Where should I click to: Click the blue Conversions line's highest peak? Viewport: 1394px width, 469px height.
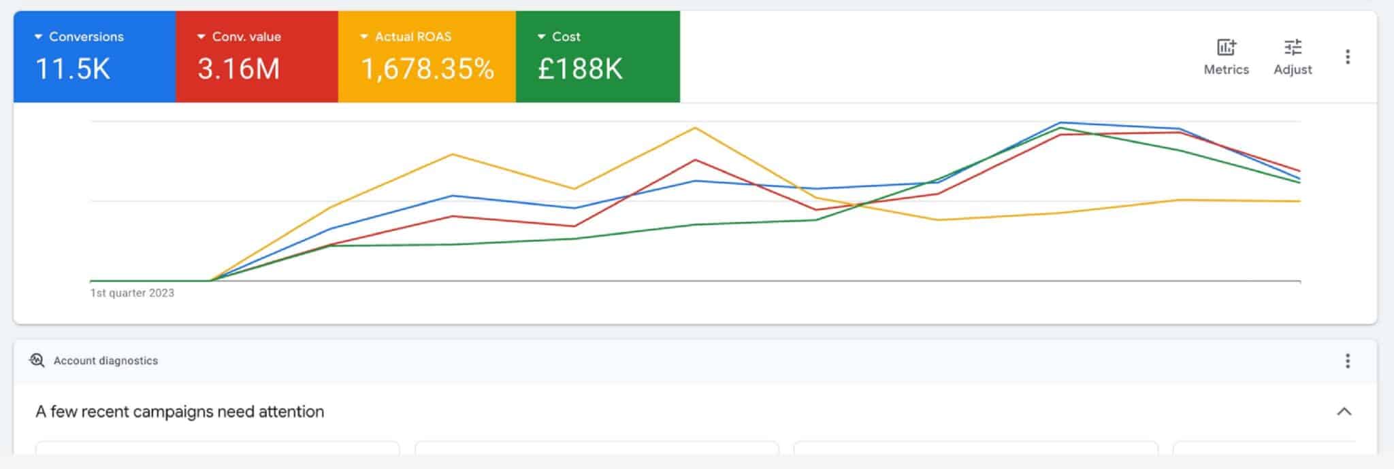pos(1060,123)
